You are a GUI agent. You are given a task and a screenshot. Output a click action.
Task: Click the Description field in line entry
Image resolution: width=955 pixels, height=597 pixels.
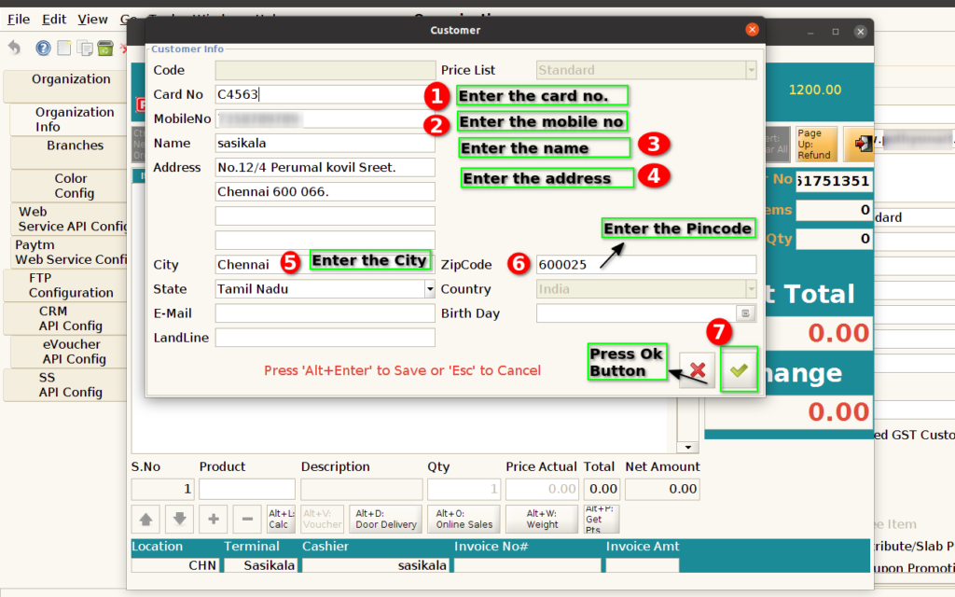[361, 489]
